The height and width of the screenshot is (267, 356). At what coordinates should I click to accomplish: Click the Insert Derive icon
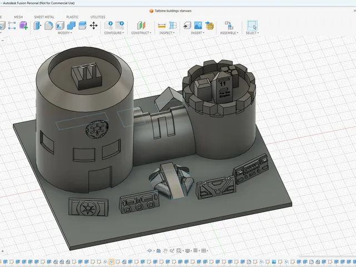pyautogui.click(x=187, y=26)
